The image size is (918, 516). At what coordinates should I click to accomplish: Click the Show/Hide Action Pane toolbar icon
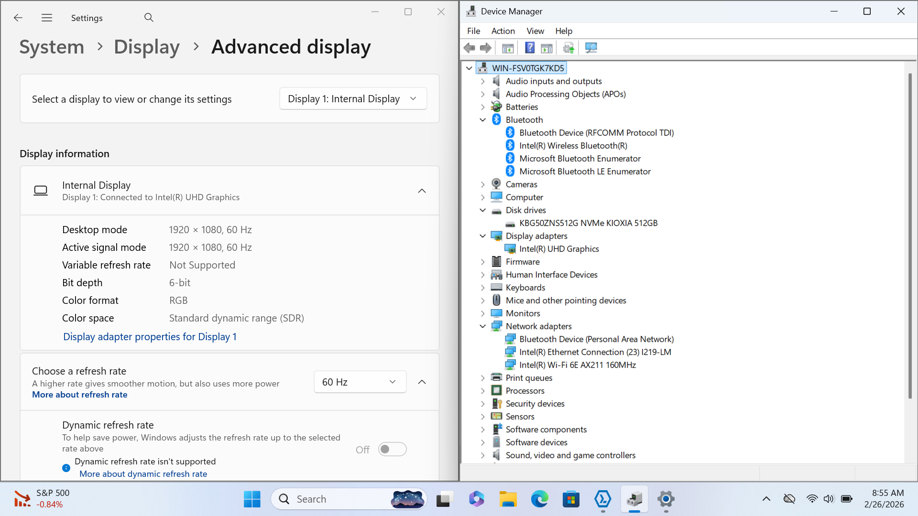[x=546, y=48]
